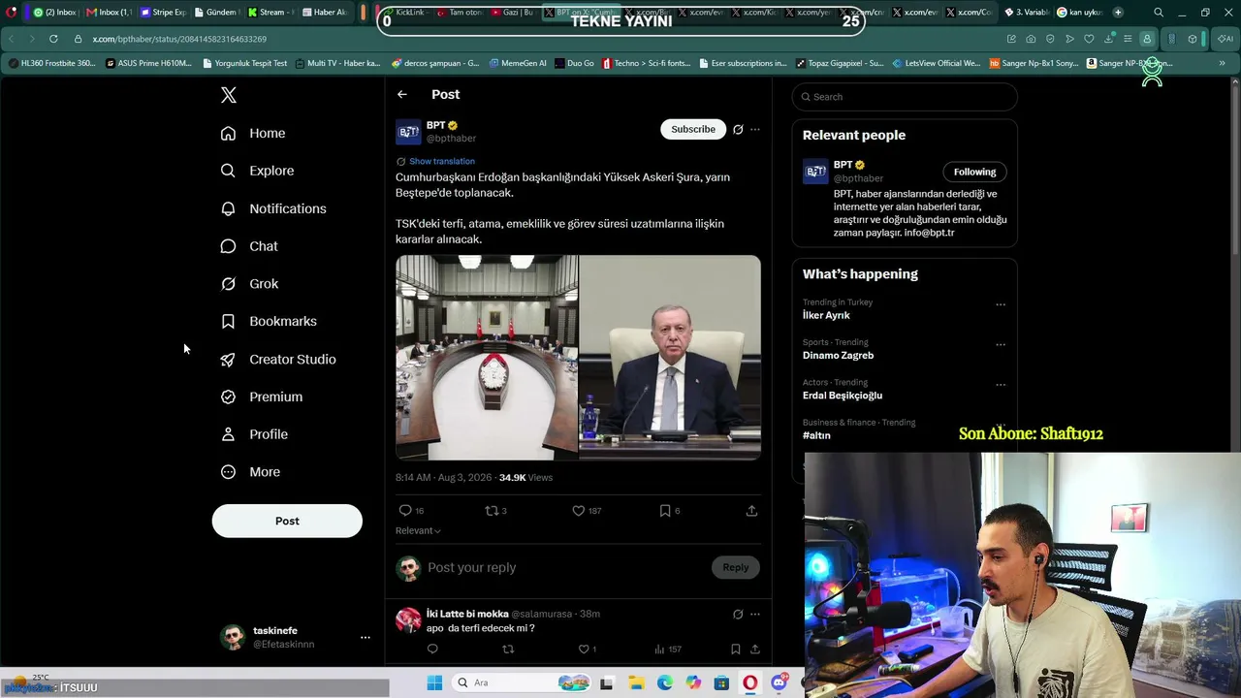Image resolution: width=1241 pixels, height=698 pixels.
Task: Open the Erdoğan portrait photo in the post
Action: (670, 358)
